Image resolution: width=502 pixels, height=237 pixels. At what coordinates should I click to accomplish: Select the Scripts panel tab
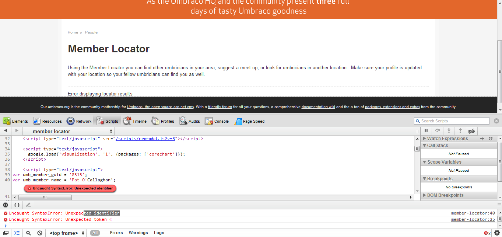tap(107, 121)
